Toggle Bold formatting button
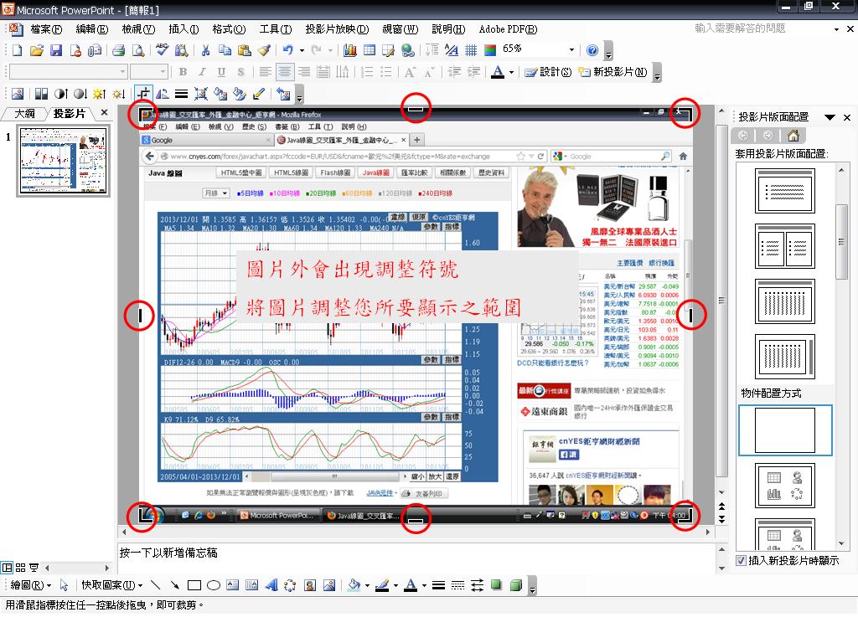 tap(182, 72)
